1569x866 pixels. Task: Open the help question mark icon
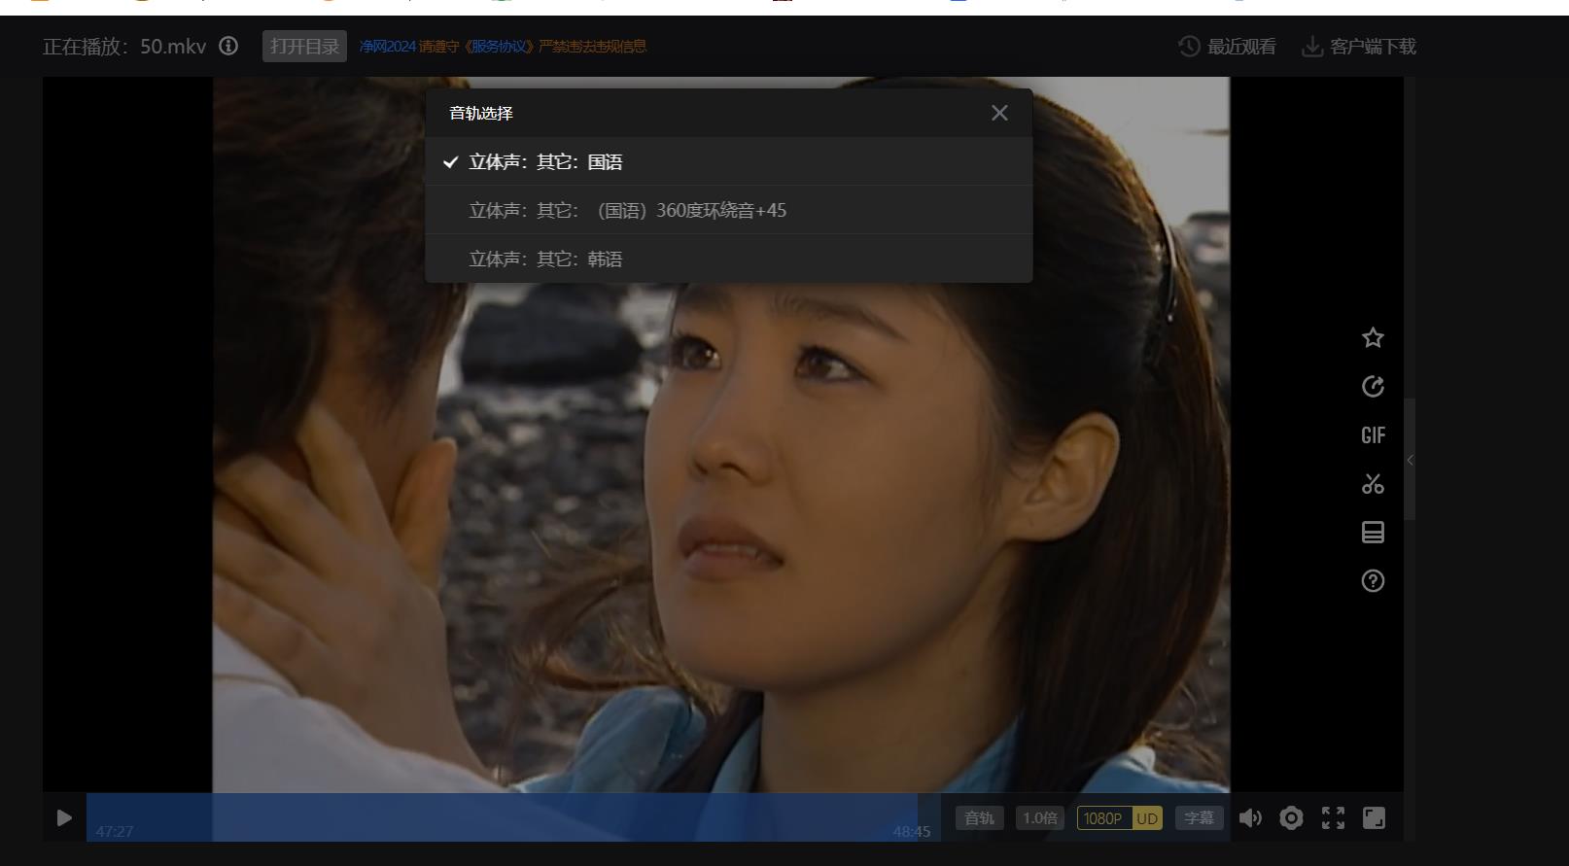click(x=1373, y=580)
